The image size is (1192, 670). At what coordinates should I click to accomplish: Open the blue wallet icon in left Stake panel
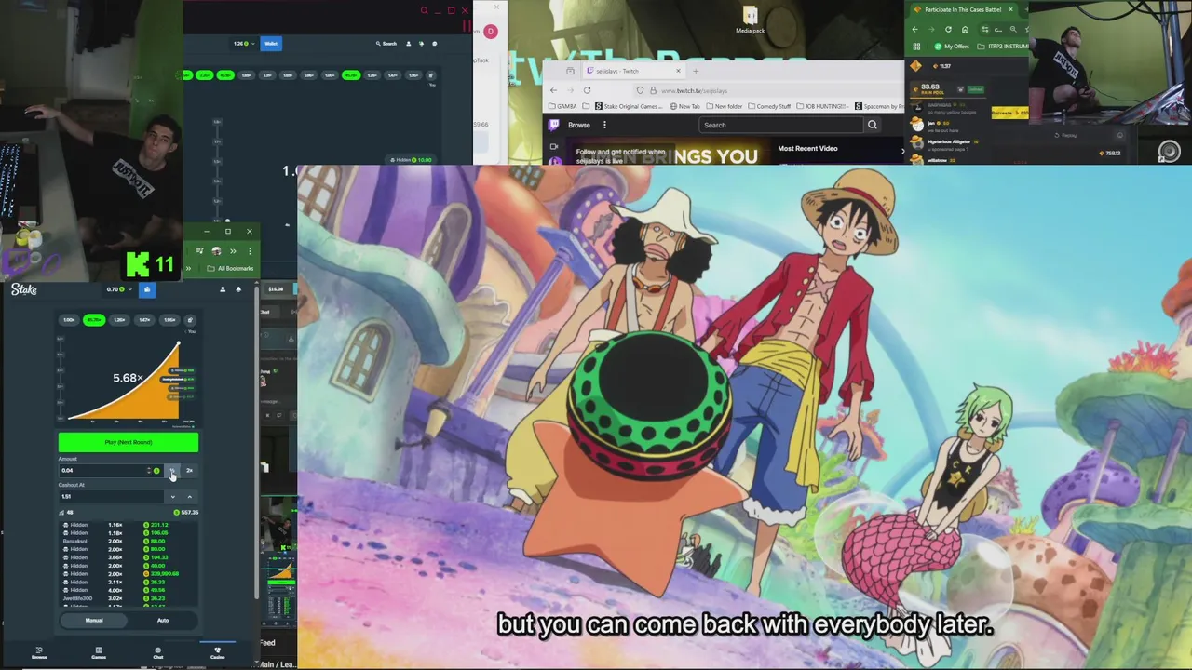pyautogui.click(x=146, y=289)
